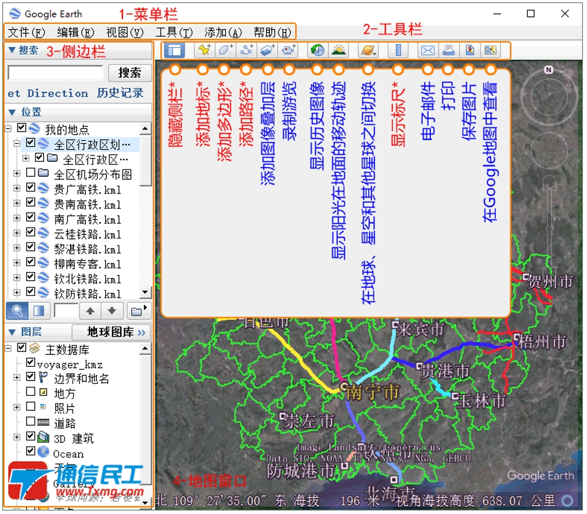The height and width of the screenshot is (514, 587).
Task: Click the Email envelope toolbar icon
Action: pyautogui.click(x=427, y=50)
